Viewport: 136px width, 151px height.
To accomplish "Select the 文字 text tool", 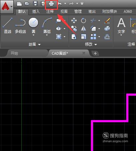I will pyautogui.click(x=121, y=26).
